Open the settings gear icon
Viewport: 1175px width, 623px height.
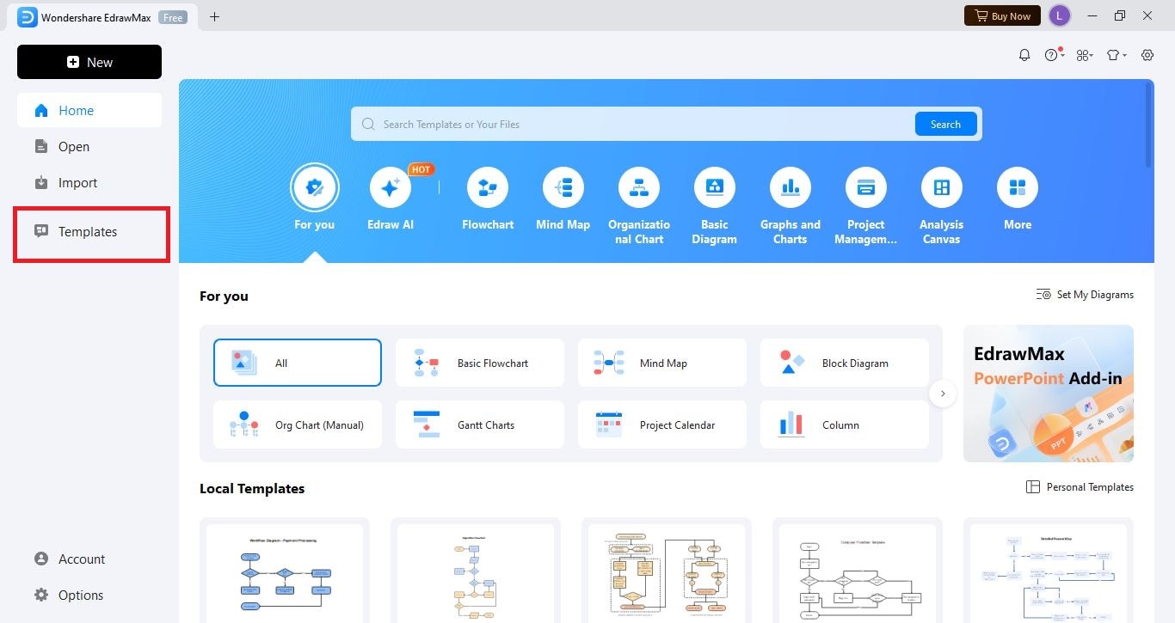[x=1147, y=55]
